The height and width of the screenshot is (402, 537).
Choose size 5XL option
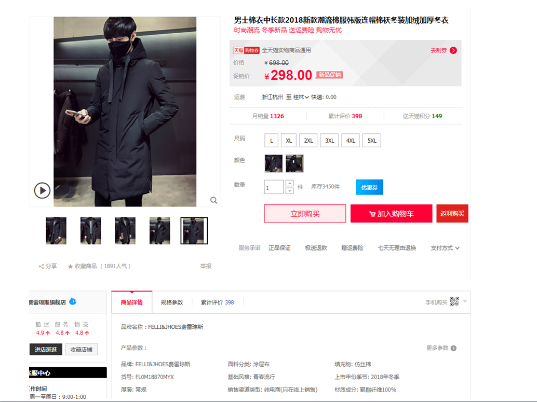pos(372,141)
